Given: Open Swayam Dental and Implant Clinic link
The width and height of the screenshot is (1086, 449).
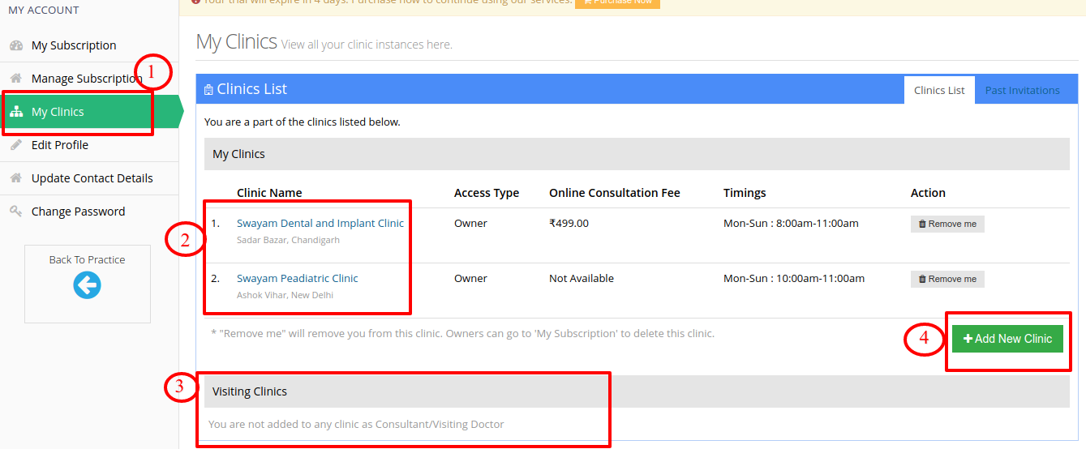Looking at the screenshot, I should click(x=320, y=223).
